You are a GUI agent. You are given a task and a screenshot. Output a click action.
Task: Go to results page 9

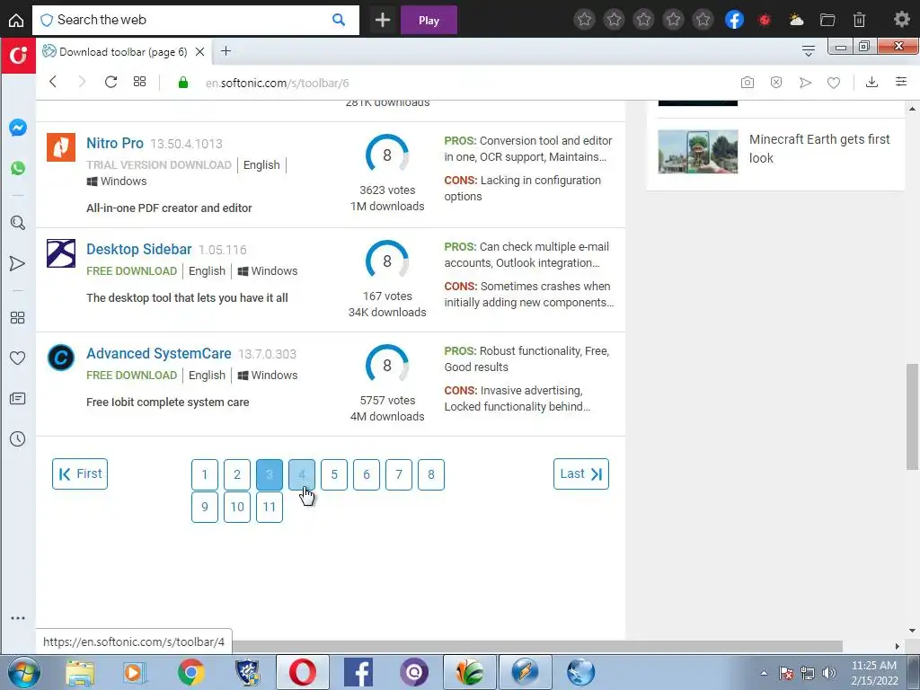coord(205,507)
